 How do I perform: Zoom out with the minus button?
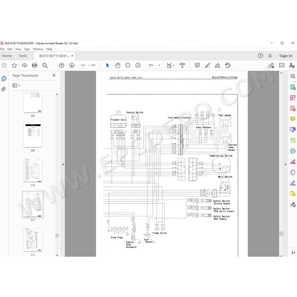point(128,65)
